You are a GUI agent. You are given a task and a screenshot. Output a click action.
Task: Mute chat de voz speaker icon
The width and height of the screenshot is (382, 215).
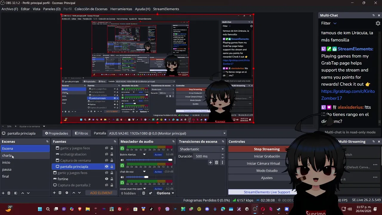(122, 177)
